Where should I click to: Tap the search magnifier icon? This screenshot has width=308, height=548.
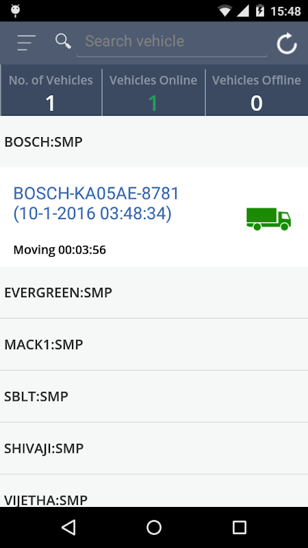[x=63, y=41]
